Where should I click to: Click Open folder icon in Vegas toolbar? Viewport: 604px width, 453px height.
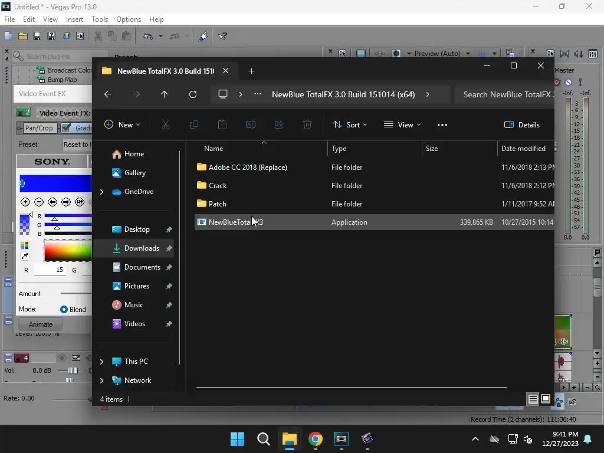point(23,36)
